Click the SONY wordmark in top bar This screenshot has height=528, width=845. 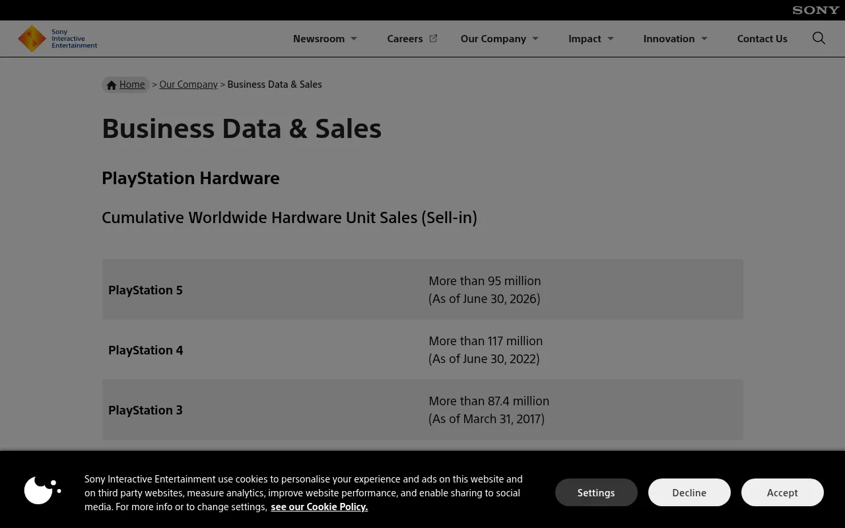coord(816,10)
